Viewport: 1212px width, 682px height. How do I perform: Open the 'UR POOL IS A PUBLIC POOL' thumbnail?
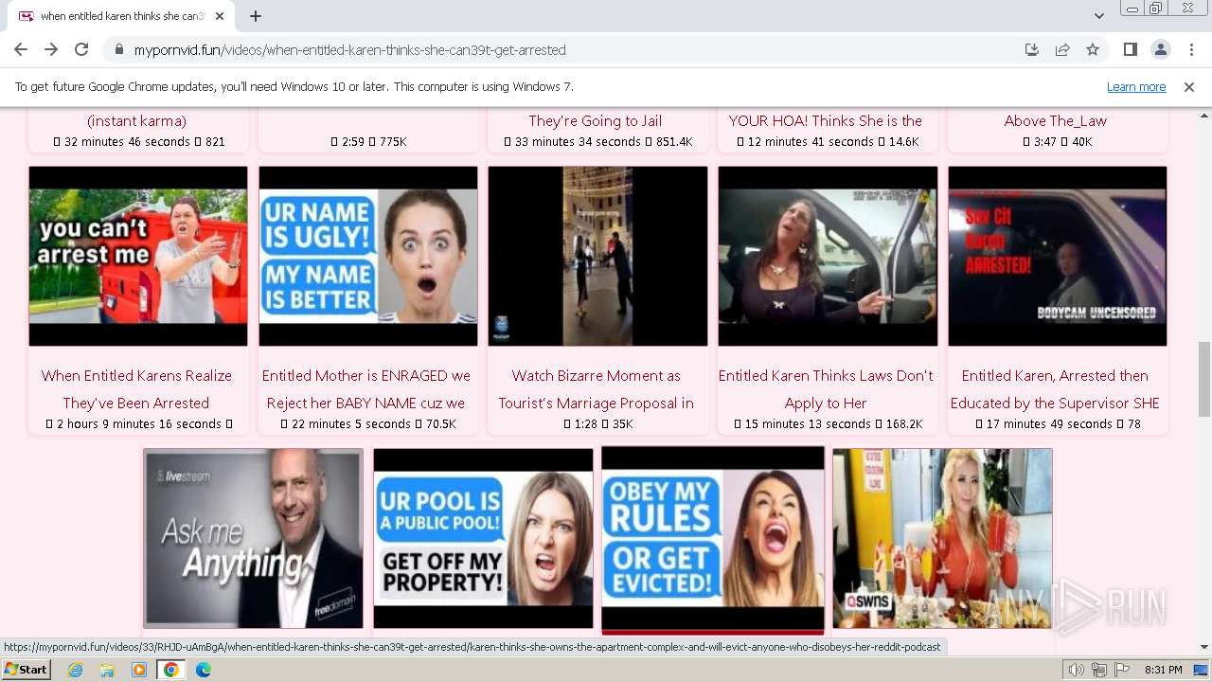[x=483, y=538]
